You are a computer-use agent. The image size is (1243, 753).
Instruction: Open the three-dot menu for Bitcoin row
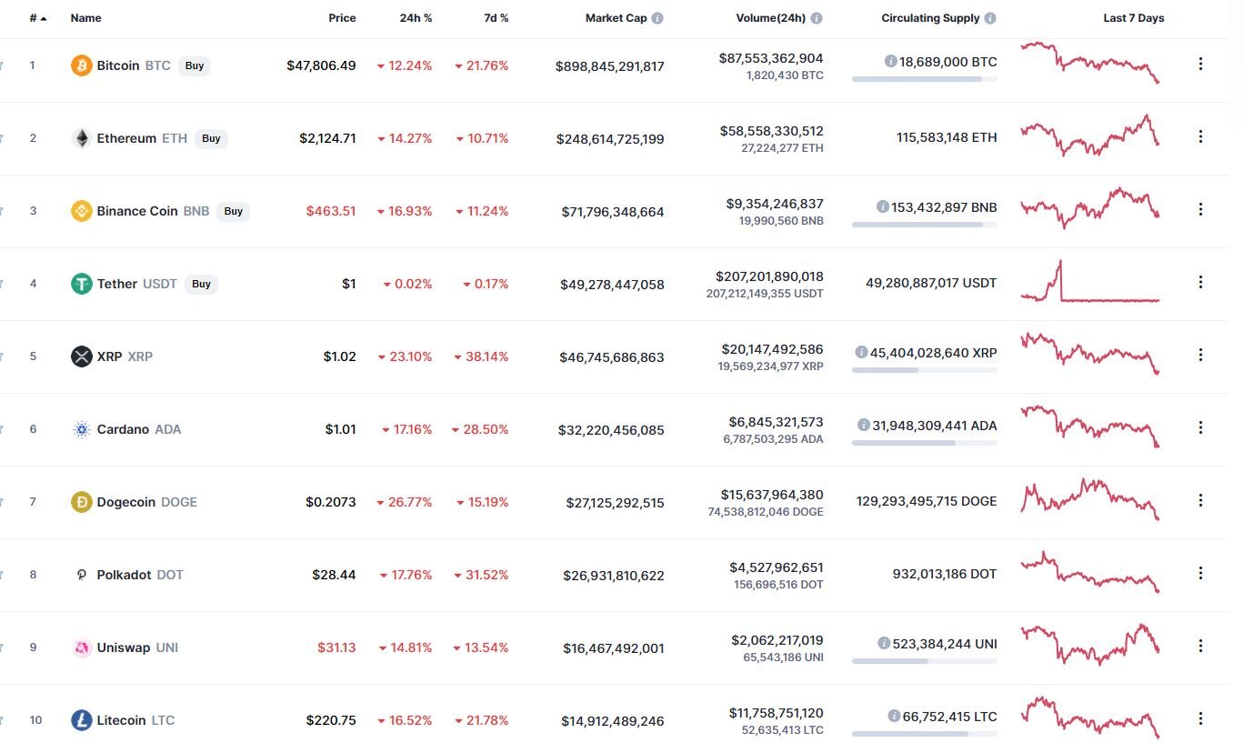point(1200,64)
